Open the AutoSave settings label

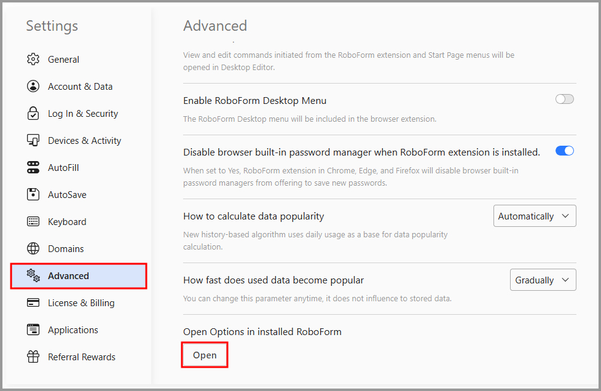pyautogui.click(x=67, y=195)
